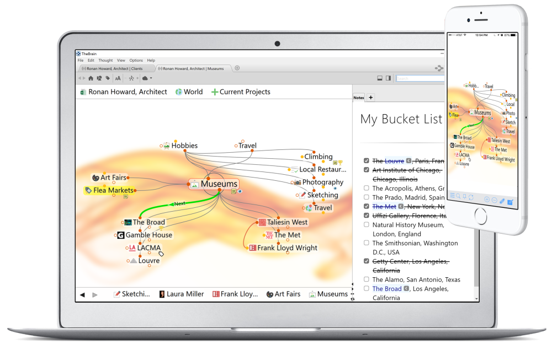552x344 pixels.
Task: Switch to Ronan Howard Clients tab
Action: (x=116, y=68)
